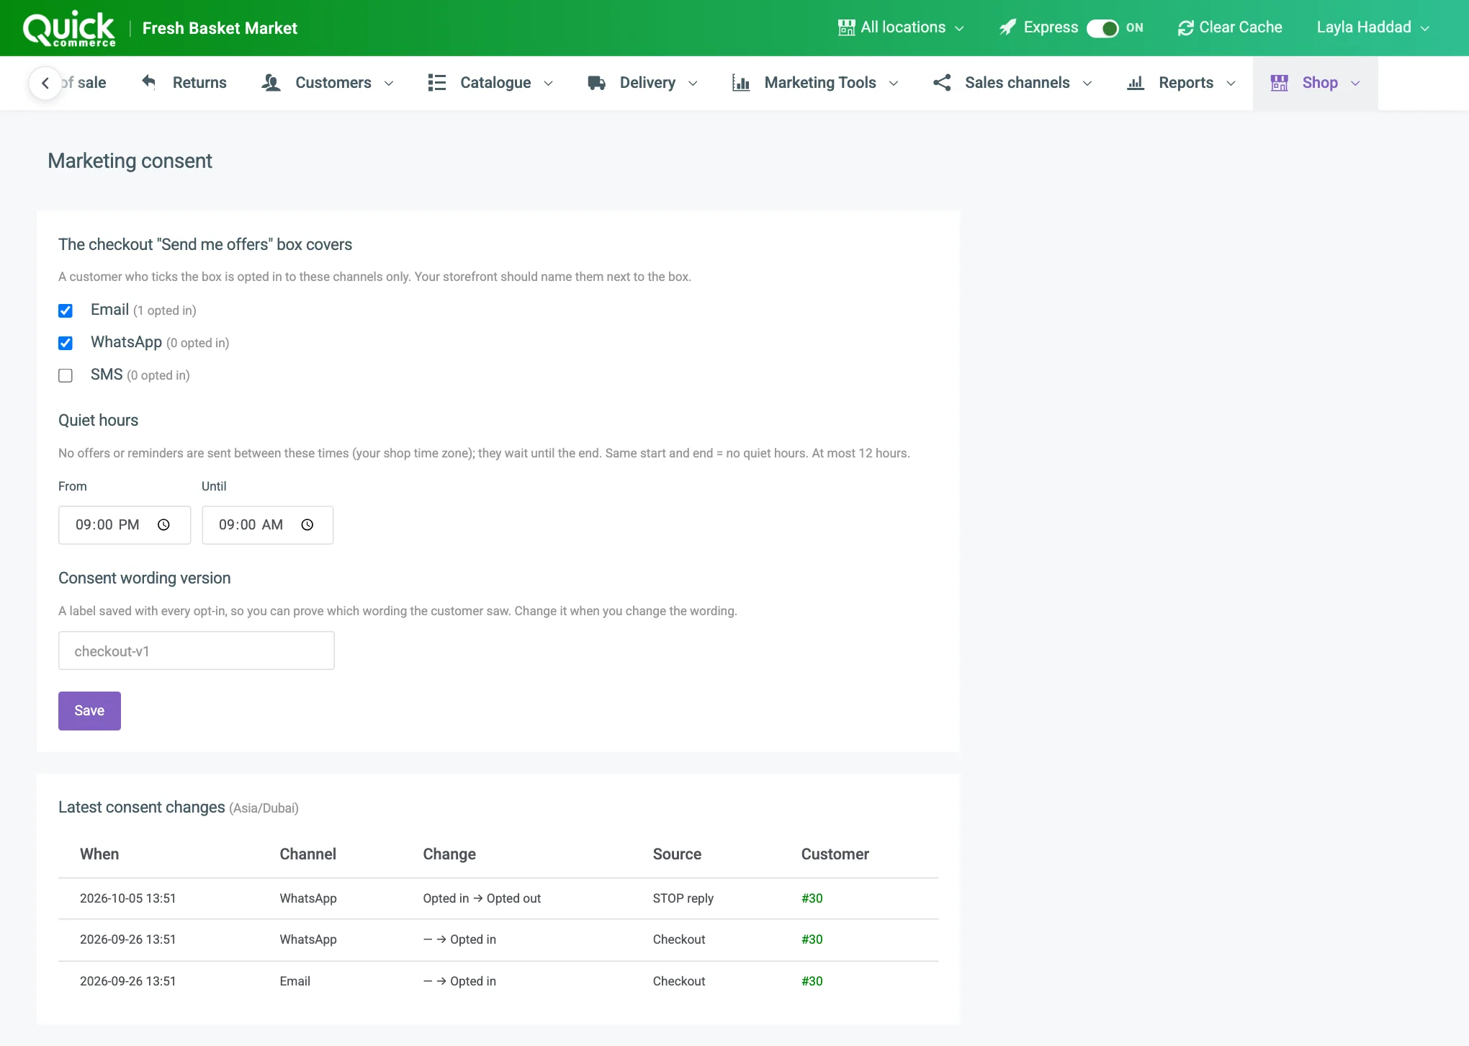Toggle the Express switch off
This screenshot has height=1046, width=1469.
[x=1102, y=28]
